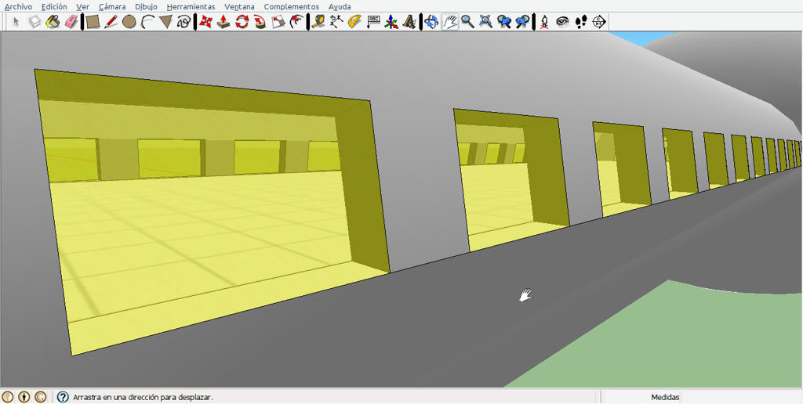Click the question mark help button
The image size is (803, 404).
[63, 397]
